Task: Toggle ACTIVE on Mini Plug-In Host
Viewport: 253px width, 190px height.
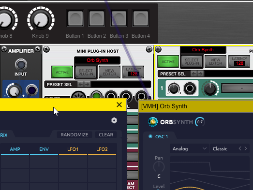Action: (x=62, y=72)
